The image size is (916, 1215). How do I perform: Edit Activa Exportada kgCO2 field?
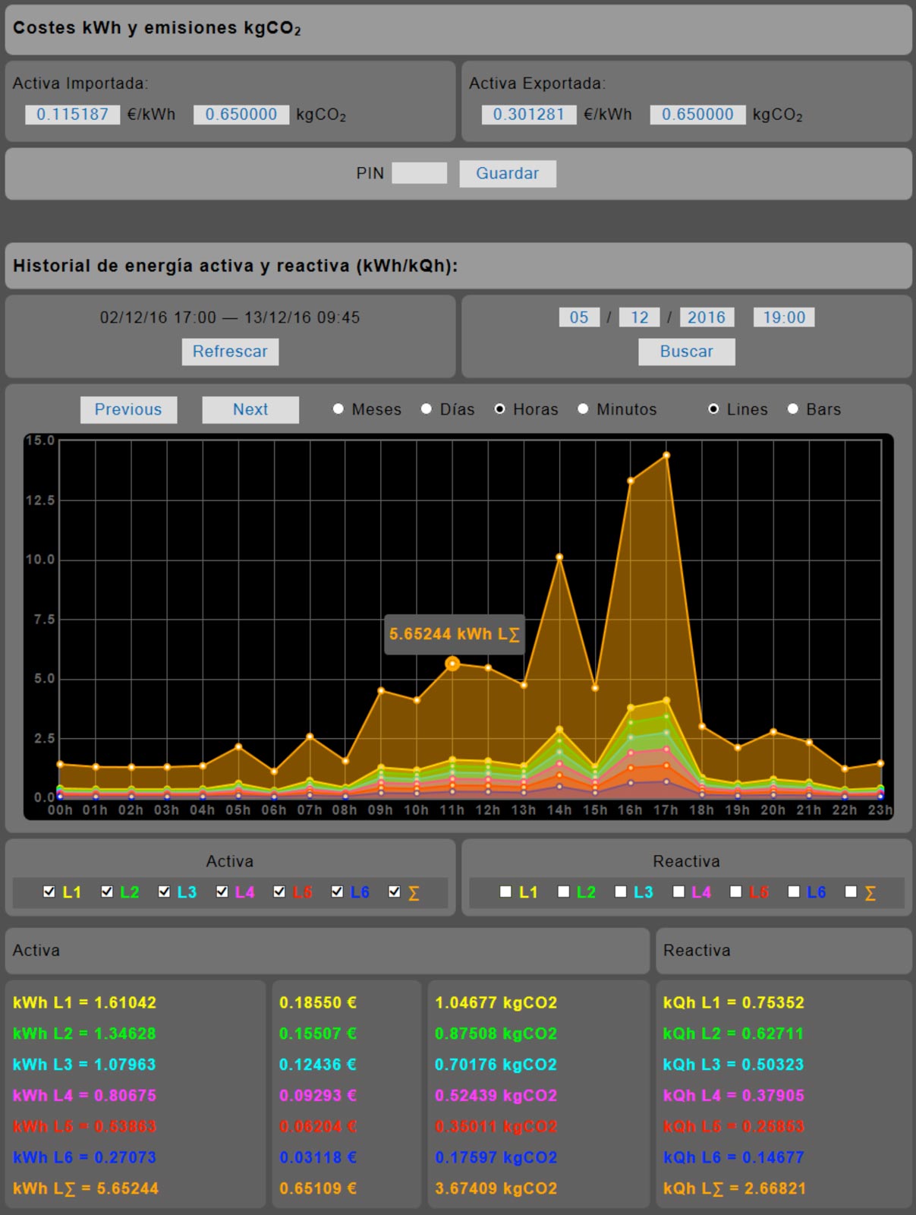click(x=697, y=115)
